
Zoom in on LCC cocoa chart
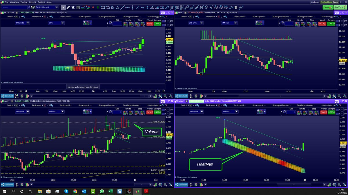[345, 185]
